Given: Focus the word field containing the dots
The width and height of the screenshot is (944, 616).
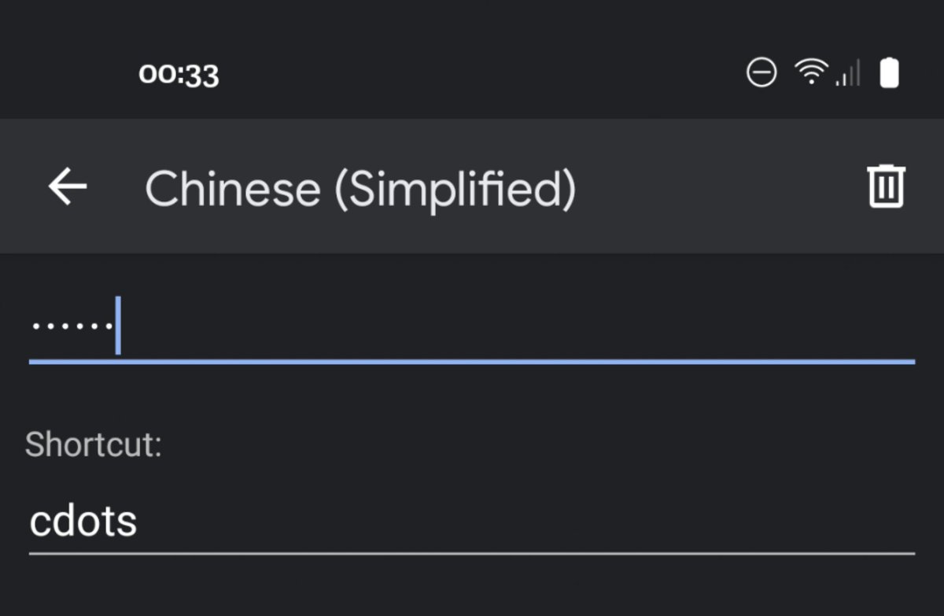Looking at the screenshot, I should 472,326.
